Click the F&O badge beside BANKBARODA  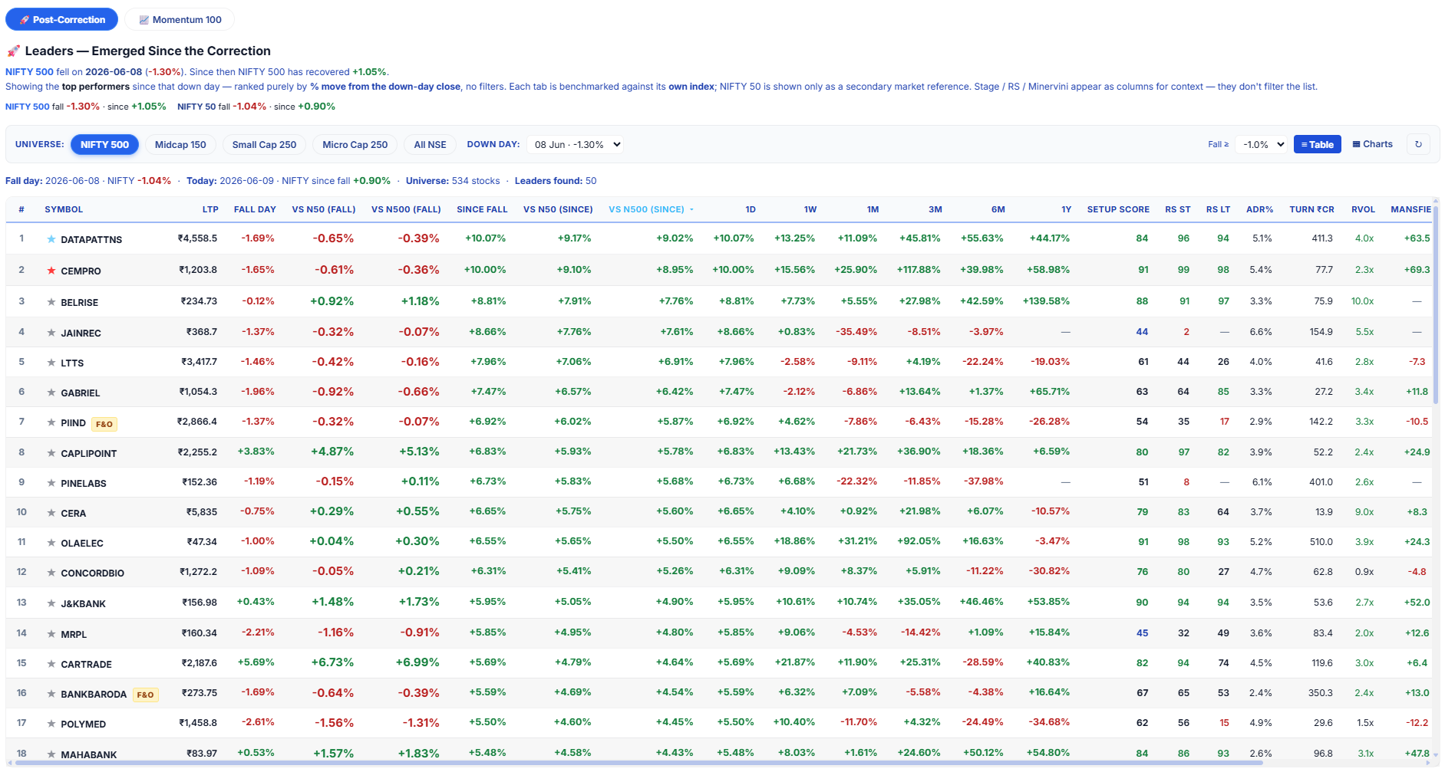145,695
